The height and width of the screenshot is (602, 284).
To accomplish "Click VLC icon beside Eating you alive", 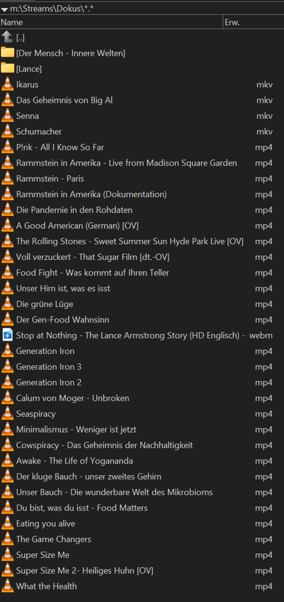I will click(8, 523).
